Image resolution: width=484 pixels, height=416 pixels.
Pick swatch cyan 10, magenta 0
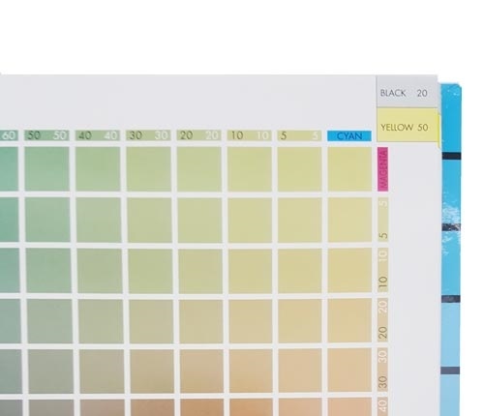tap(250, 169)
